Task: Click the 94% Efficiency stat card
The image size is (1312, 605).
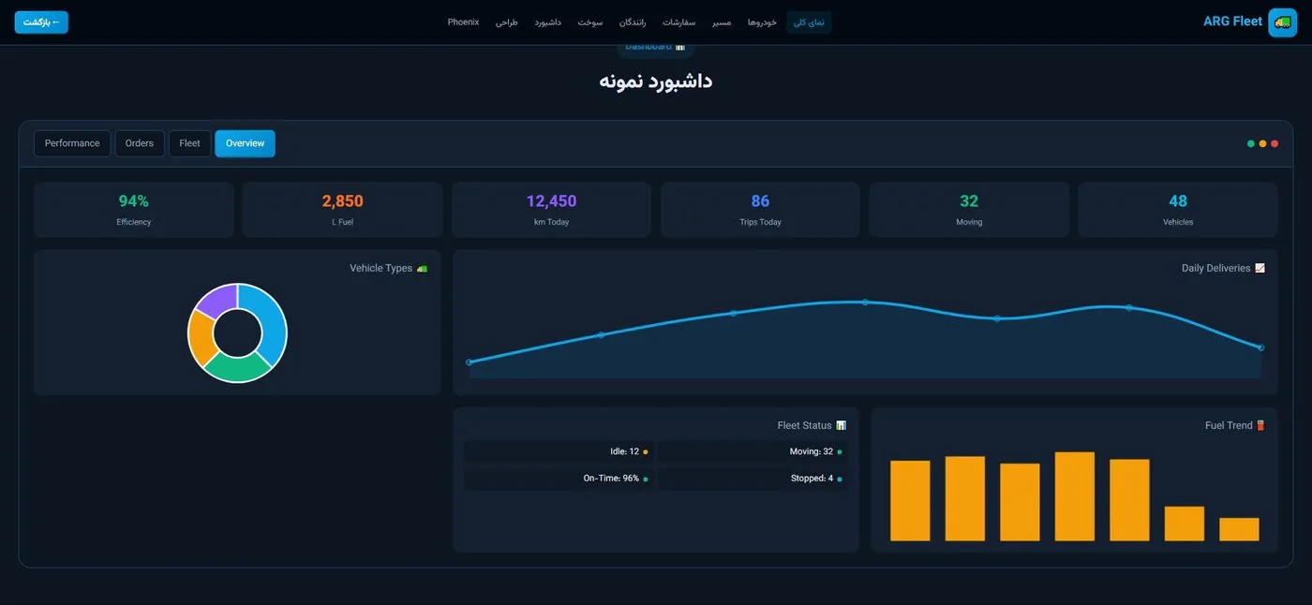Action: pyautogui.click(x=134, y=210)
